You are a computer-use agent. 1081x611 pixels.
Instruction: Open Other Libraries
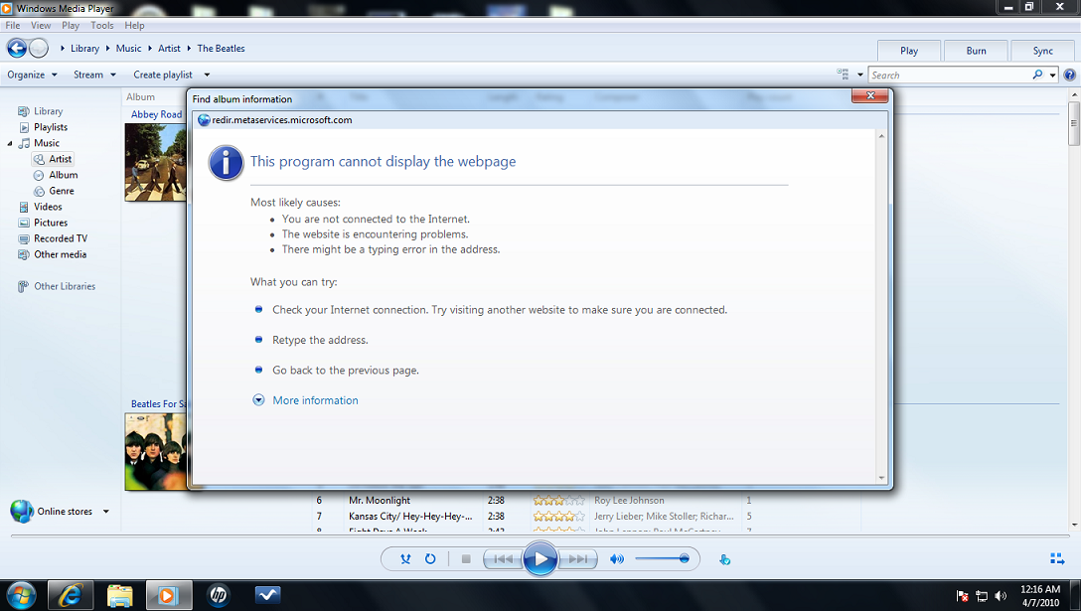[x=57, y=286]
